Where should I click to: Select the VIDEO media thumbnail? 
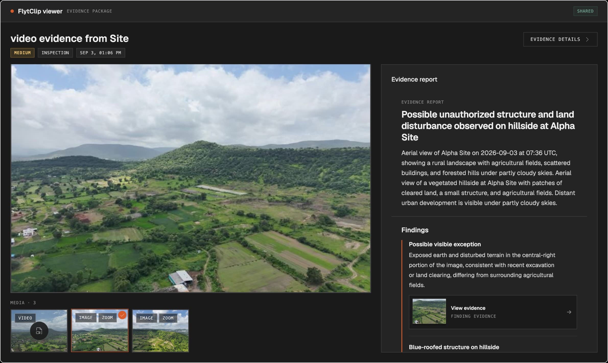click(x=39, y=331)
